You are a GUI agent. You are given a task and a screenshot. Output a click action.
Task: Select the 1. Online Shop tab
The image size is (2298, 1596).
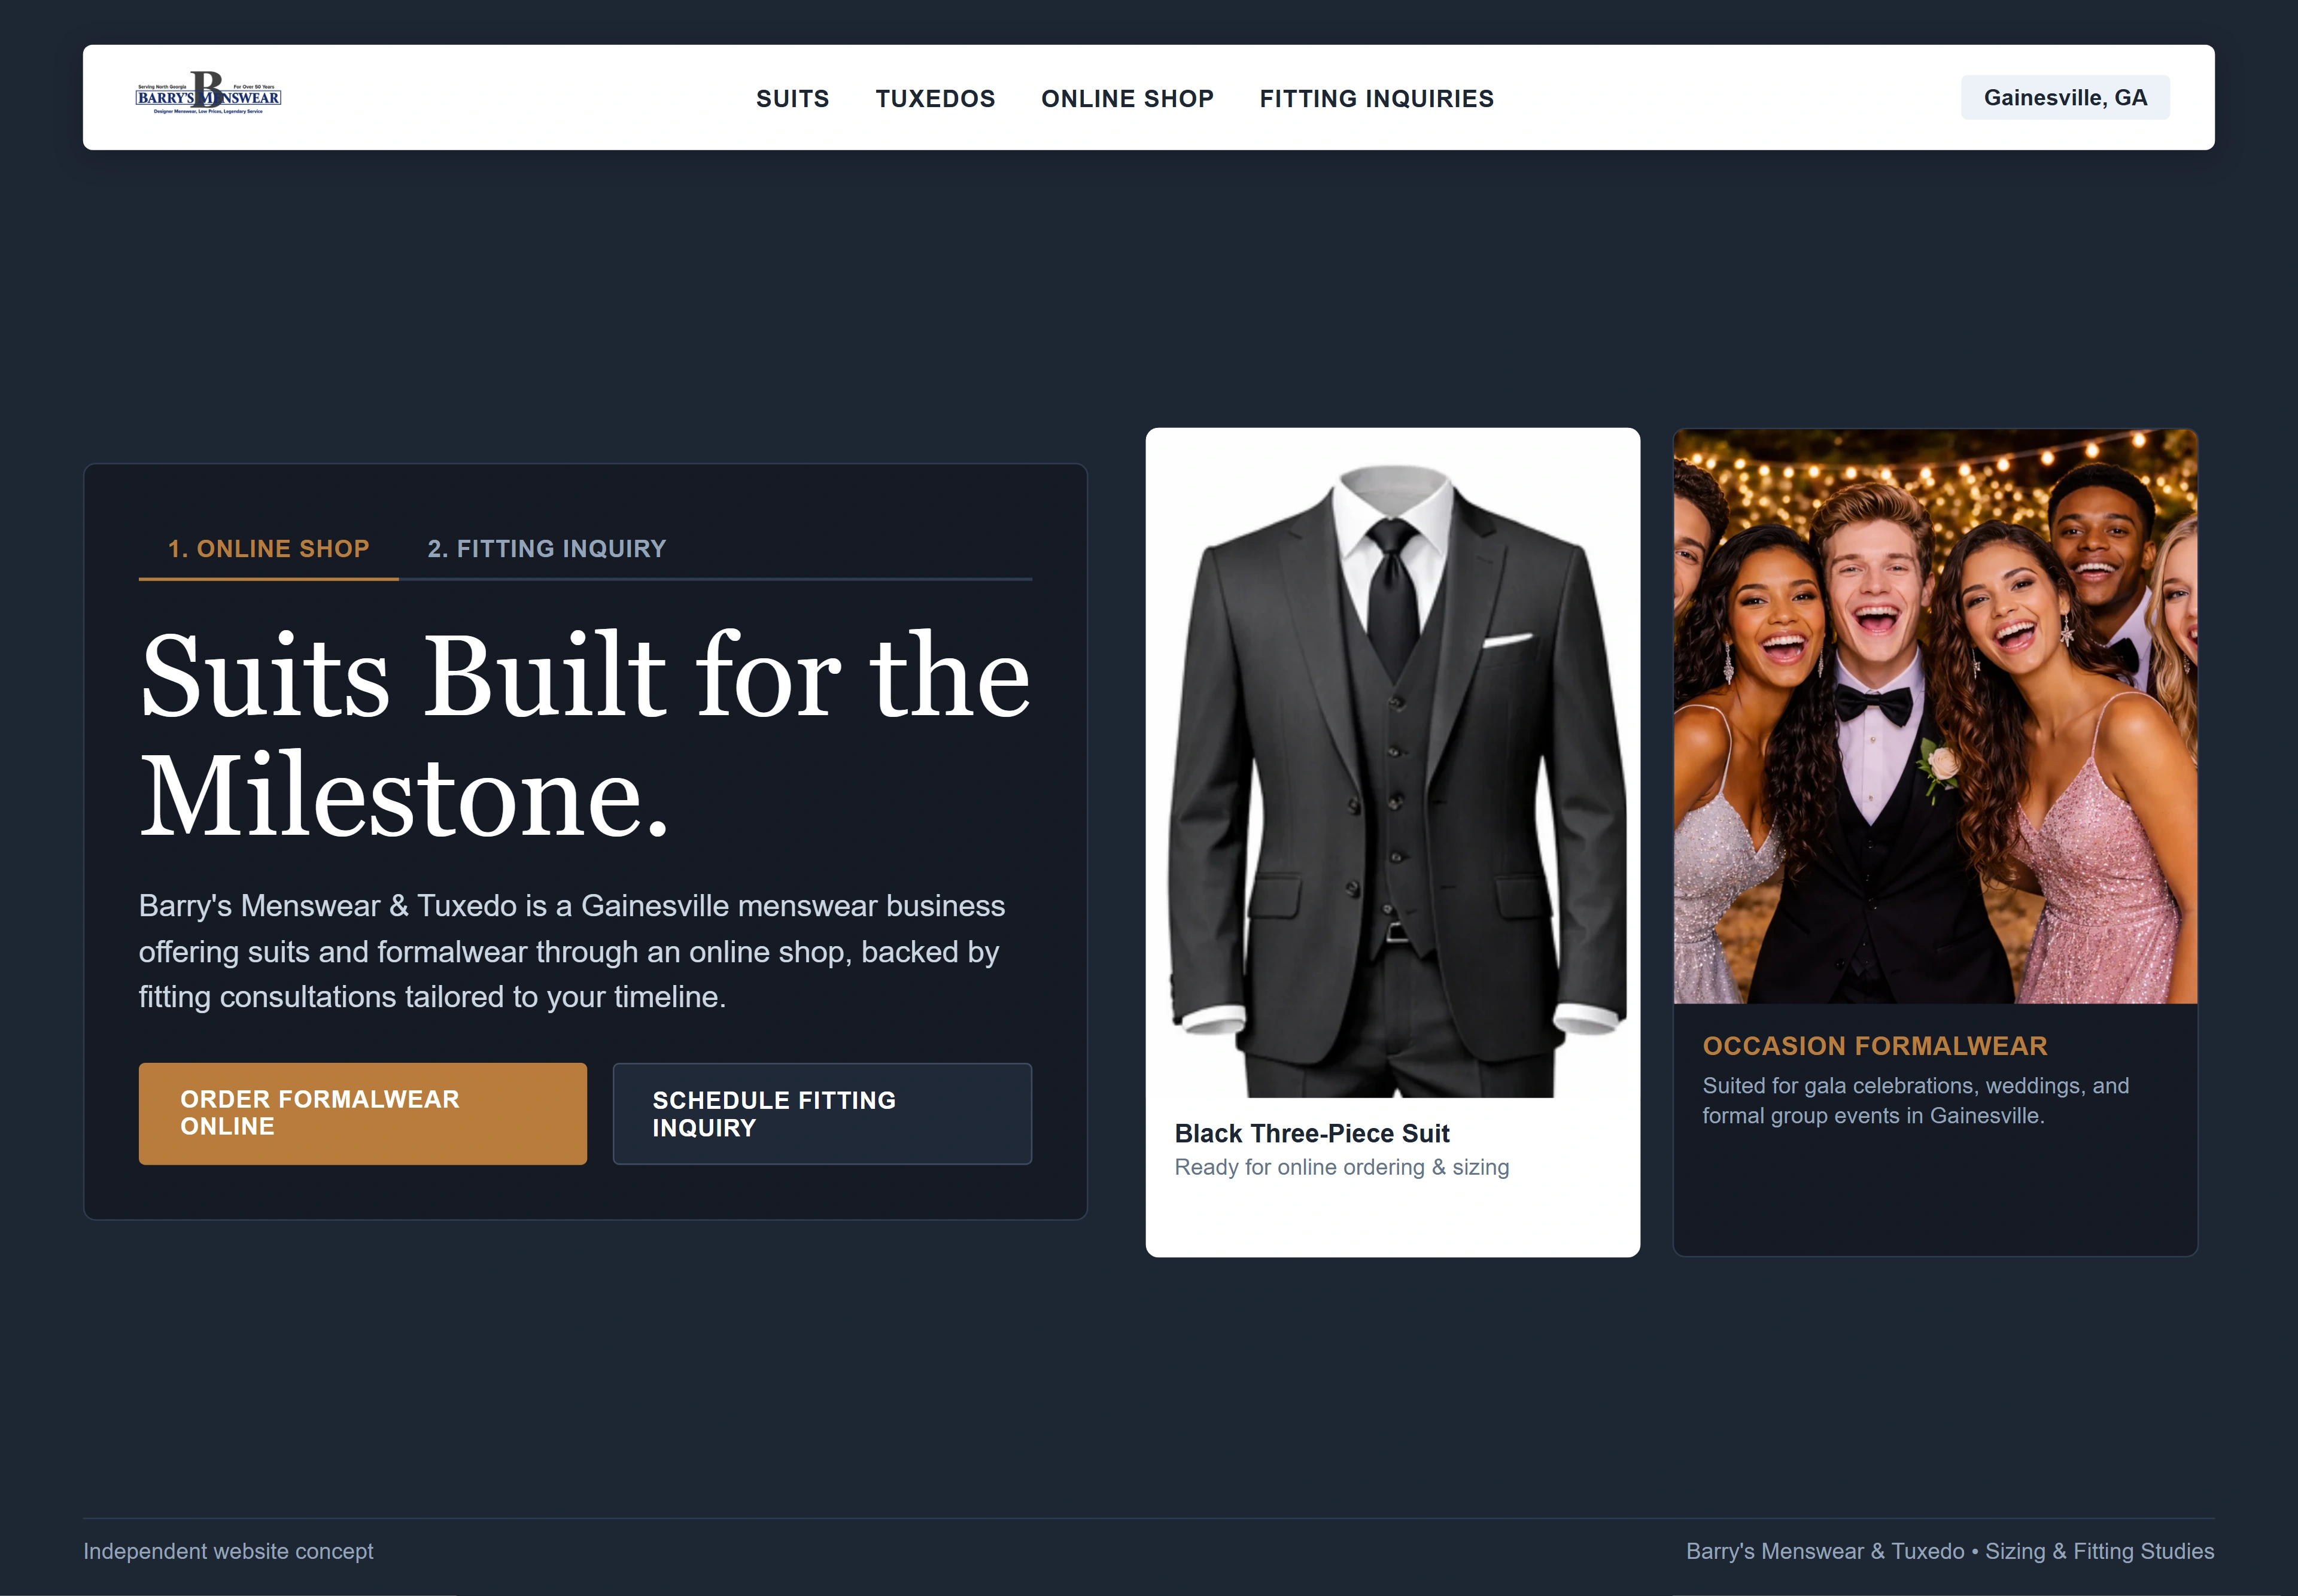click(268, 549)
